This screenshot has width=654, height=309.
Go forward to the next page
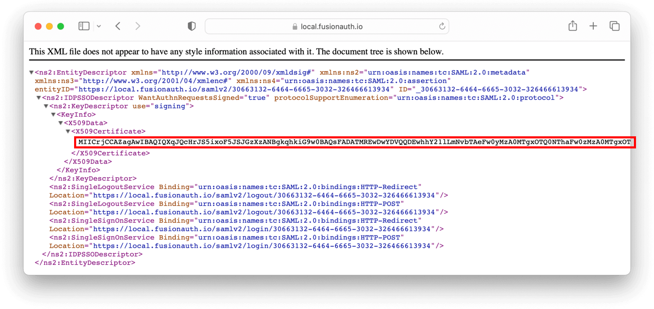coord(138,26)
